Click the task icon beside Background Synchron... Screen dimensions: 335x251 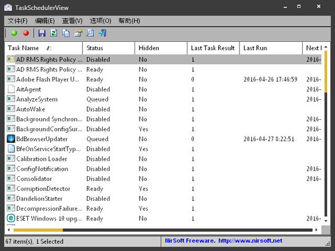(11, 119)
